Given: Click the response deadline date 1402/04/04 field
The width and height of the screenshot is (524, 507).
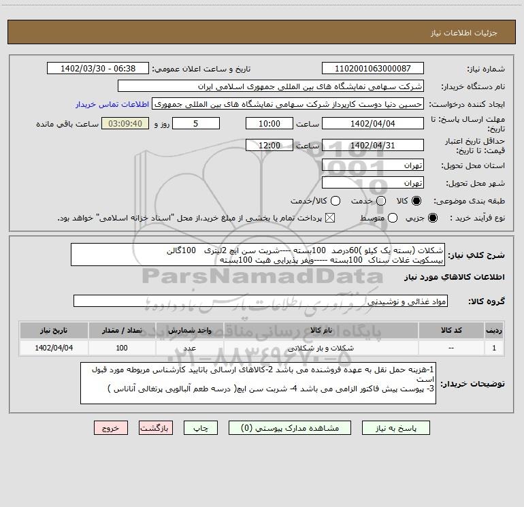Looking at the screenshot, I should tap(373, 123).
